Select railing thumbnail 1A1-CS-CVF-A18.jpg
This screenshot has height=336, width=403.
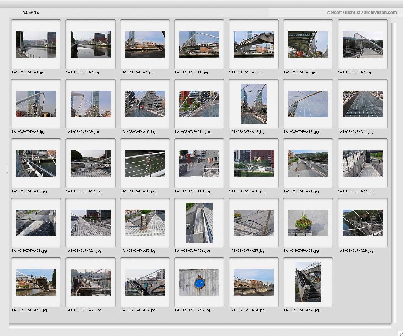point(145,163)
